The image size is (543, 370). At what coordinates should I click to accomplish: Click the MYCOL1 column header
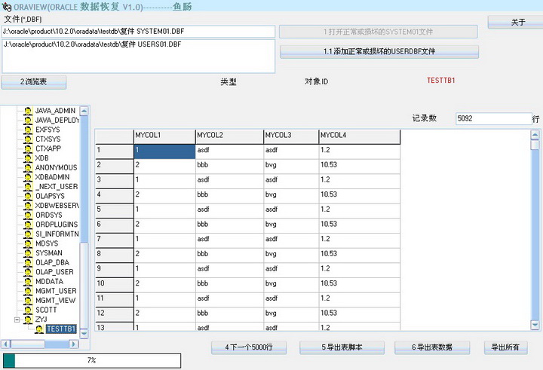(163, 136)
